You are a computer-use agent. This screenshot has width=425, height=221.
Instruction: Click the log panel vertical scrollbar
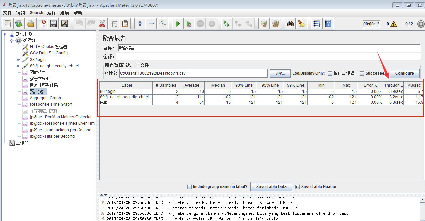click(422, 209)
